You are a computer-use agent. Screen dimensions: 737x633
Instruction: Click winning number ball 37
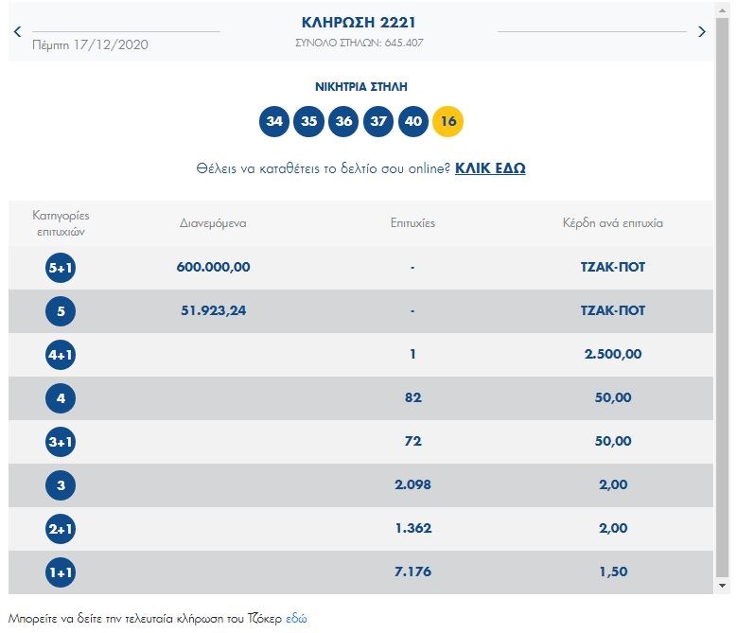(378, 121)
